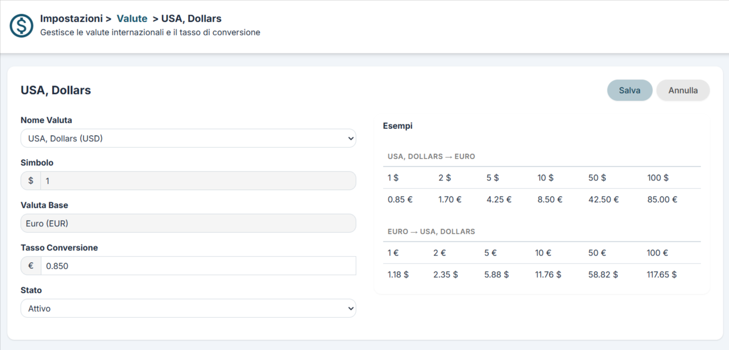Screen dimensions: 729x350
Task: Click the 100 $ cell
Action: [658, 178]
